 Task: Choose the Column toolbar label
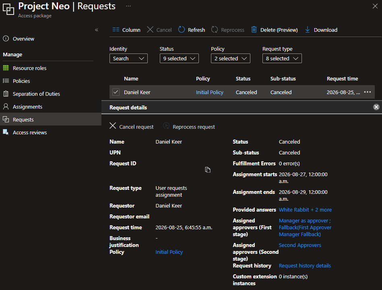131,30
